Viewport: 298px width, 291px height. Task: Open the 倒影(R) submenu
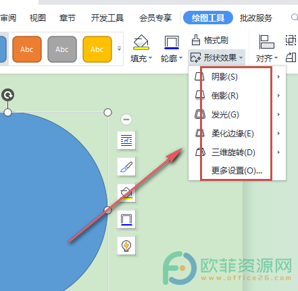(x=237, y=96)
